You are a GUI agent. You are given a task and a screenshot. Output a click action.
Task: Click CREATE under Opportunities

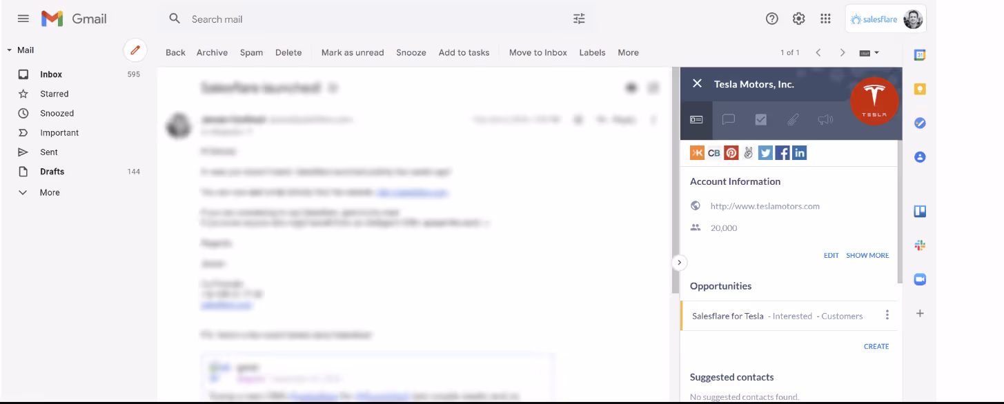point(876,346)
